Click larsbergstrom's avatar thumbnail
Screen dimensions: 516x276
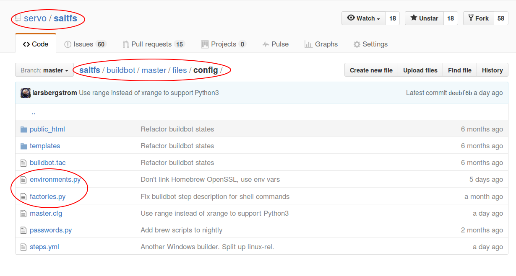click(x=26, y=93)
